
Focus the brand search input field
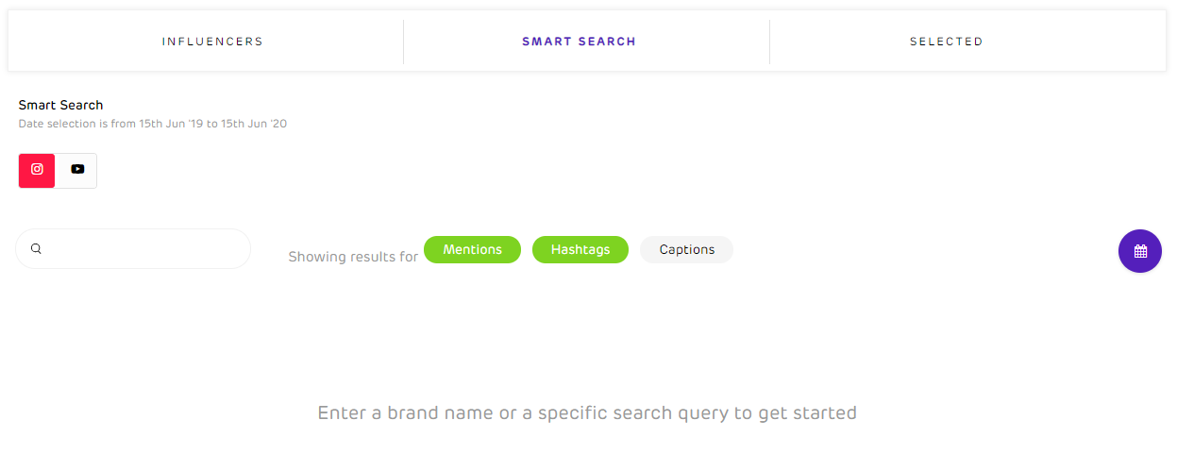142,249
